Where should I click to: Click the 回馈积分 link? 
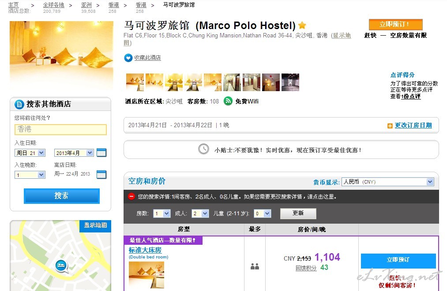tap(306, 268)
